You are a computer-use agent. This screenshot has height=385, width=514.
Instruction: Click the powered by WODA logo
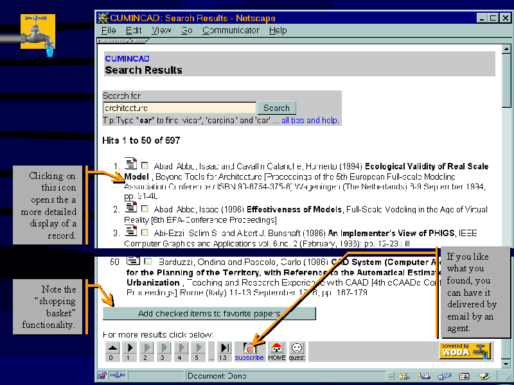point(465,350)
